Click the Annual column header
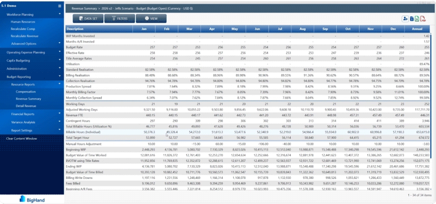The width and height of the screenshot is (436, 204). tap(417, 29)
